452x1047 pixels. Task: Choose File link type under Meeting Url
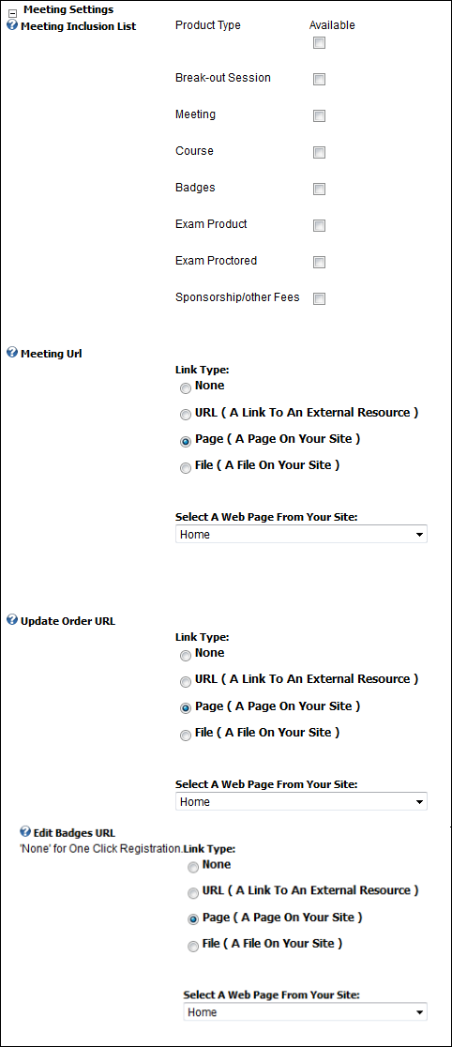point(186,469)
